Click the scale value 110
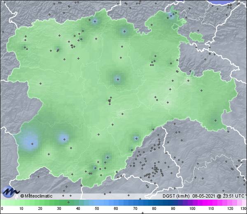 point(211,209)
